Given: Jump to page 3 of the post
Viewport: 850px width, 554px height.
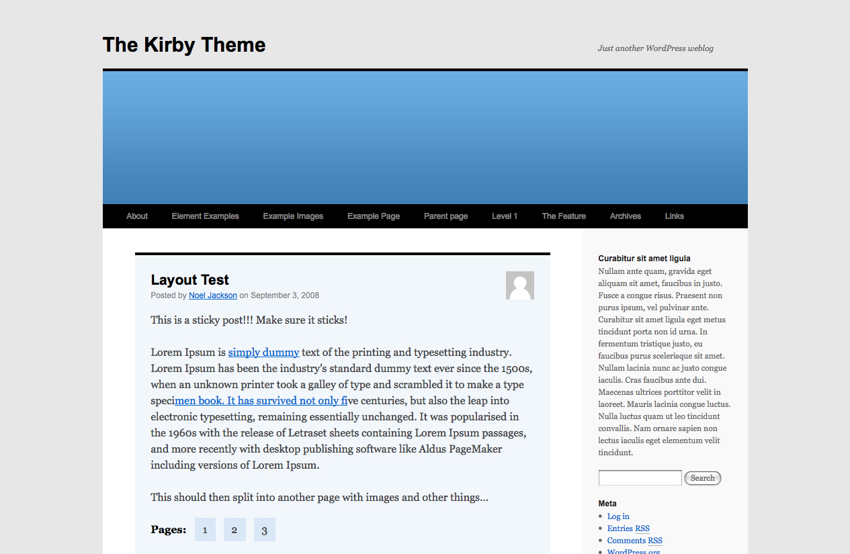Looking at the screenshot, I should (264, 529).
